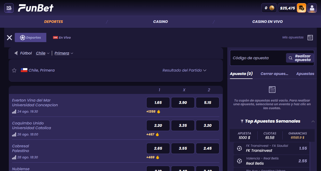Click the Chile flag icon
This screenshot has height=171, width=321.
pyautogui.click(x=24, y=70)
